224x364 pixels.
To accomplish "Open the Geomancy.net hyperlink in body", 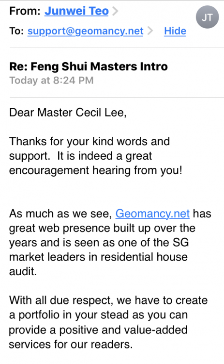I will 152,214.
